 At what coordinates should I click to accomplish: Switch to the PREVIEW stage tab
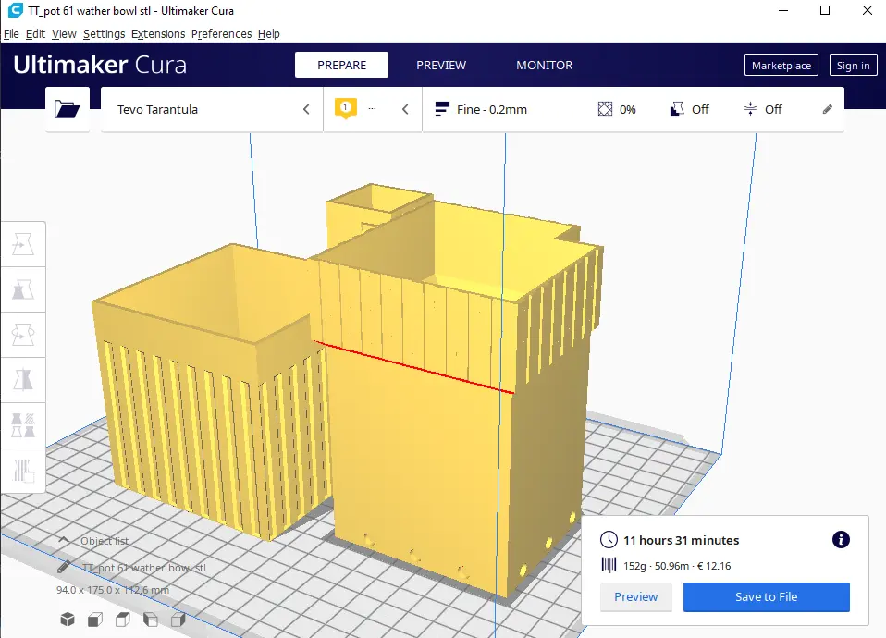pyautogui.click(x=441, y=65)
